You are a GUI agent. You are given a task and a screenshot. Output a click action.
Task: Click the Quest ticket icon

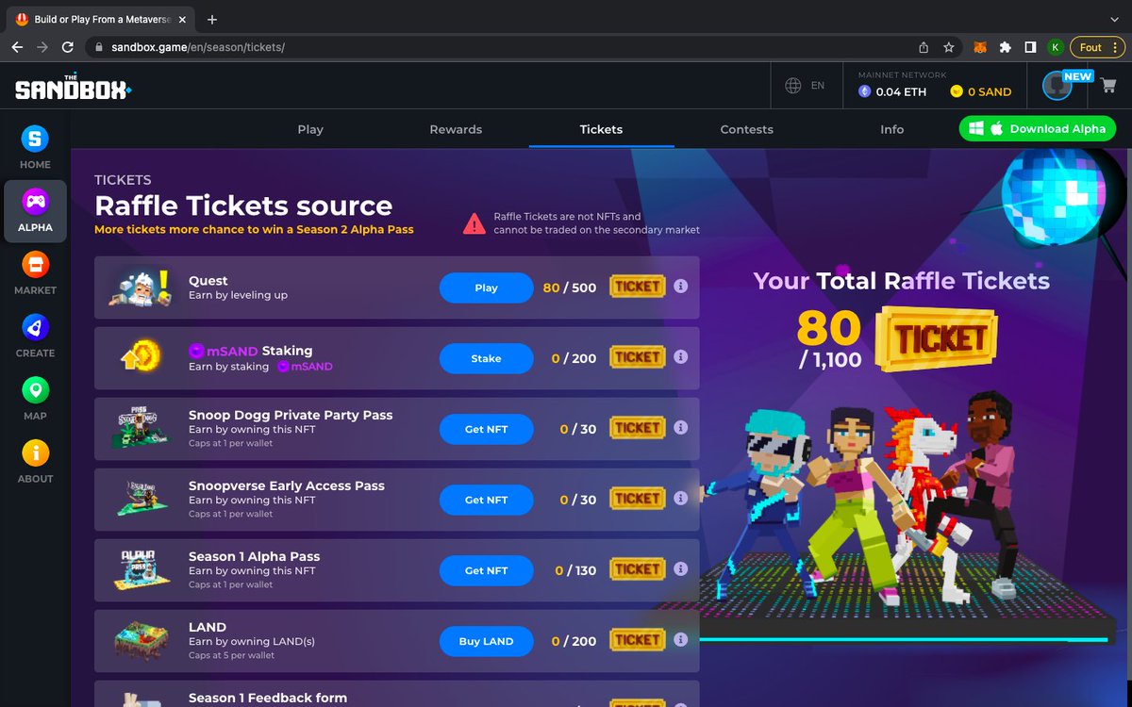click(638, 287)
